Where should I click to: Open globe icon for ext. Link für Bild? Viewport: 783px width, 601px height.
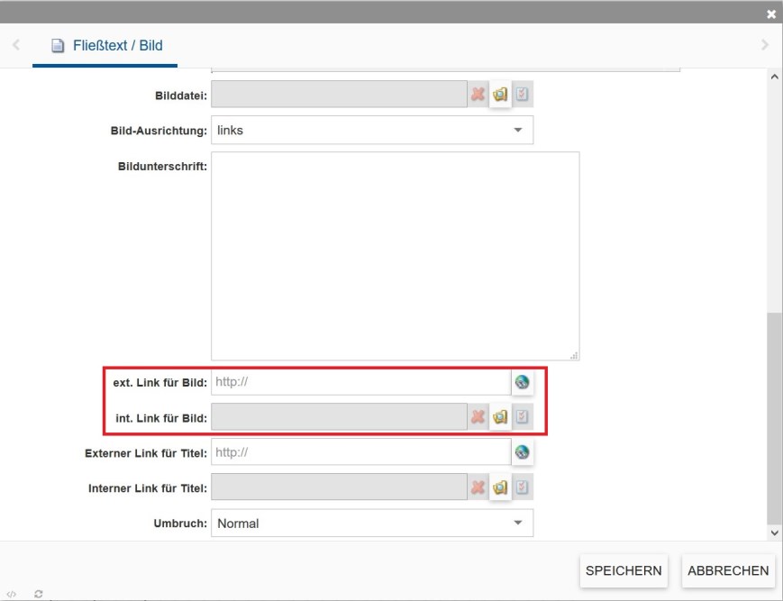pyautogui.click(x=522, y=382)
